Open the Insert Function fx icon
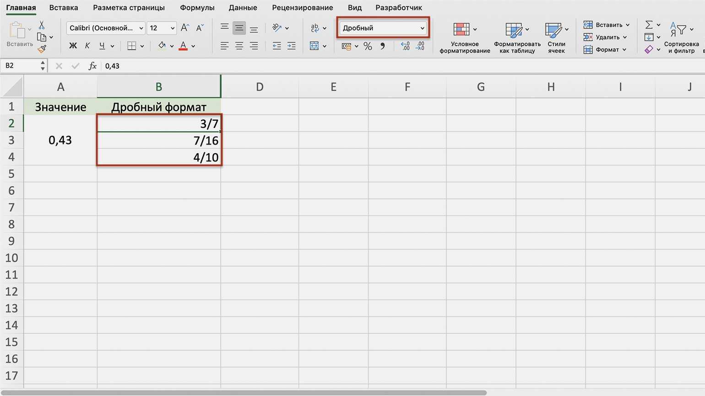 point(92,66)
